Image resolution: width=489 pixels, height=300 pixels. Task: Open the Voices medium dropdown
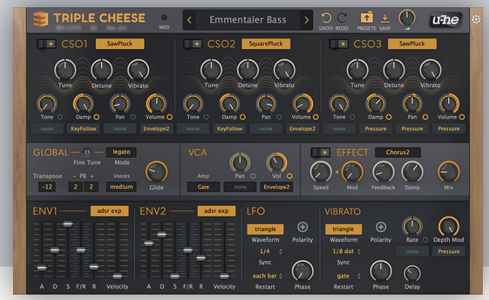tap(121, 187)
